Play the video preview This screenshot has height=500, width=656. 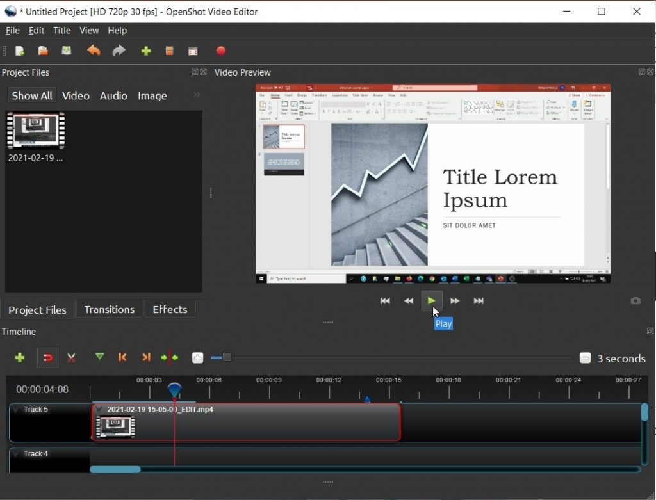coord(431,301)
